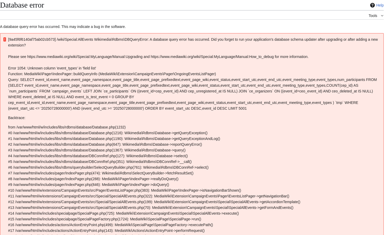Expand the chevron beside Tools
The image size is (390, 235).
(x=382, y=16)
